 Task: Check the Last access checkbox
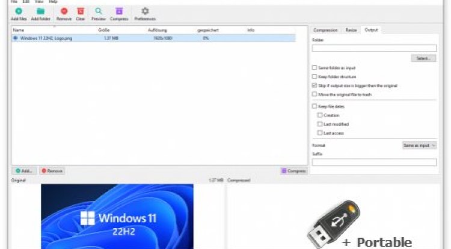[x=320, y=133]
